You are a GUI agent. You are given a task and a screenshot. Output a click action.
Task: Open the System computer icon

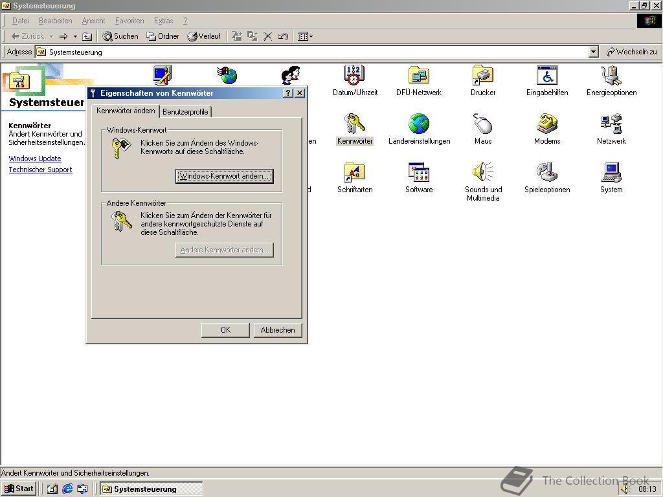[611, 172]
